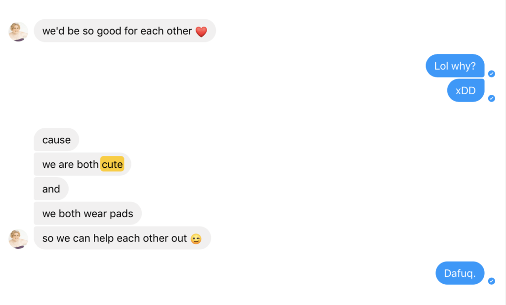Select the "we both wear pads" bubble
The image size is (506, 305).
[x=88, y=213]
